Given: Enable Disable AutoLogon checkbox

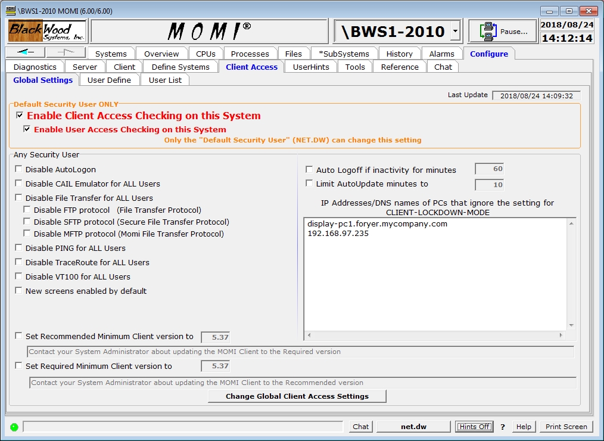Looking at the screenshot, I should pos(19,169).
